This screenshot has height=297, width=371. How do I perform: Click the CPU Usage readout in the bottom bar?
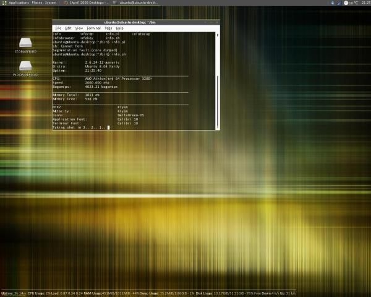(40, 293)
